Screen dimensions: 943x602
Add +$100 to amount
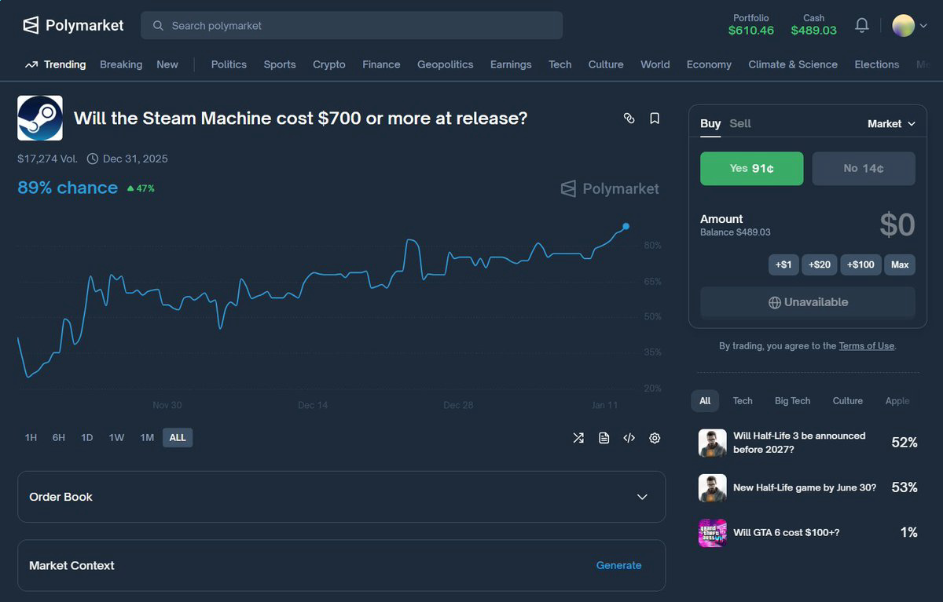pos(861,265)
